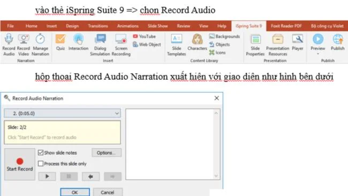Open the Slide Show tab
This screenshot has height=196, width=348.
pyautogui.click(x=157, y=26)
